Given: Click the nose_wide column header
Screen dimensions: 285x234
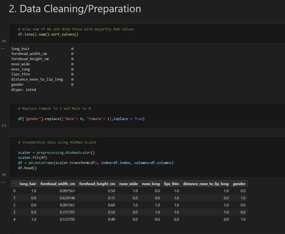Looking at the screenshot, I should pyautogui.click(x=128, y=184).
